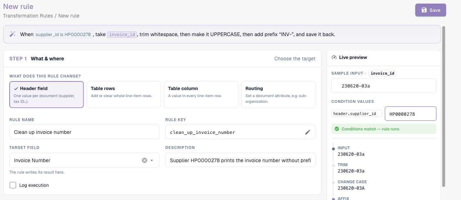Click the page vertical scrollbar
Image resolution: width=461 pixels, height=200 pixels.
[x=443, y=106]
